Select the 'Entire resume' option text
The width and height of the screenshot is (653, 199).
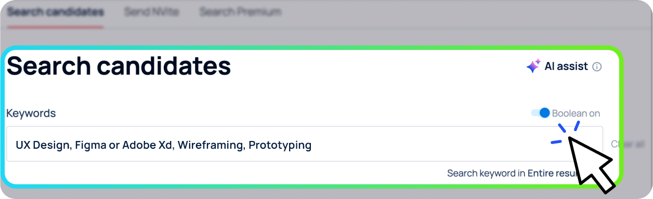pos(554,173)
